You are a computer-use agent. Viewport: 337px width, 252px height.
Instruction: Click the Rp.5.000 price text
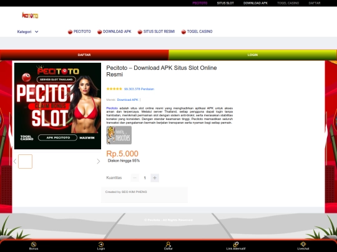pos(122,154)
